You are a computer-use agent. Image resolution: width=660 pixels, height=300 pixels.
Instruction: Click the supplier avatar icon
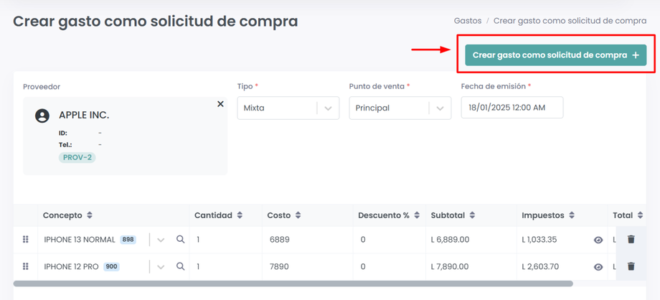point(42,116)
